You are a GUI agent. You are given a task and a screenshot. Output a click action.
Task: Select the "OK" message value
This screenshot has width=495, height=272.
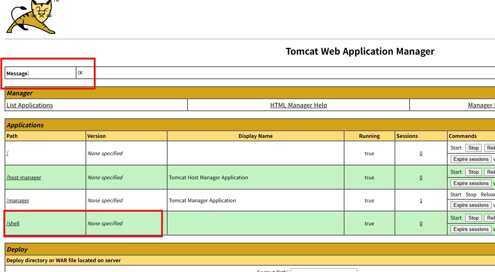point(80,73)
